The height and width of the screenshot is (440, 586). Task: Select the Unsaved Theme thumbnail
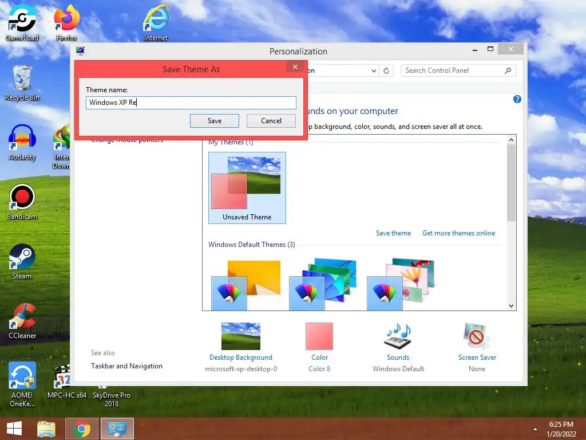[x=247, y=188]
